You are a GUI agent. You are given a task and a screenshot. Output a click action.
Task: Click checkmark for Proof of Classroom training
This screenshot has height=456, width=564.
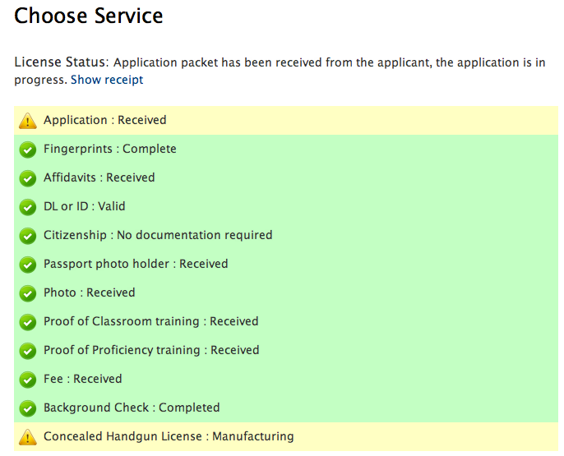[x=28, y=322]
